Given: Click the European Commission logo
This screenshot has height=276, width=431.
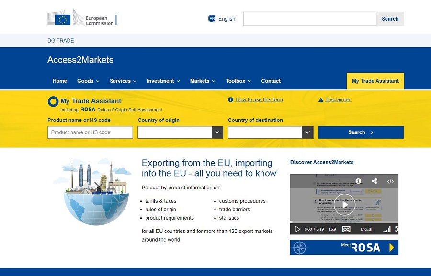Looking at the screenshot, I should (81, 18).
